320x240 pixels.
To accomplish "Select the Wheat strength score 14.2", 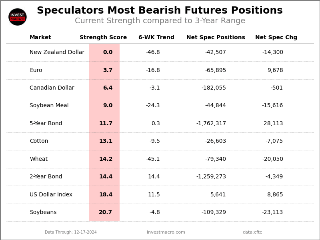I will [106, 159].
